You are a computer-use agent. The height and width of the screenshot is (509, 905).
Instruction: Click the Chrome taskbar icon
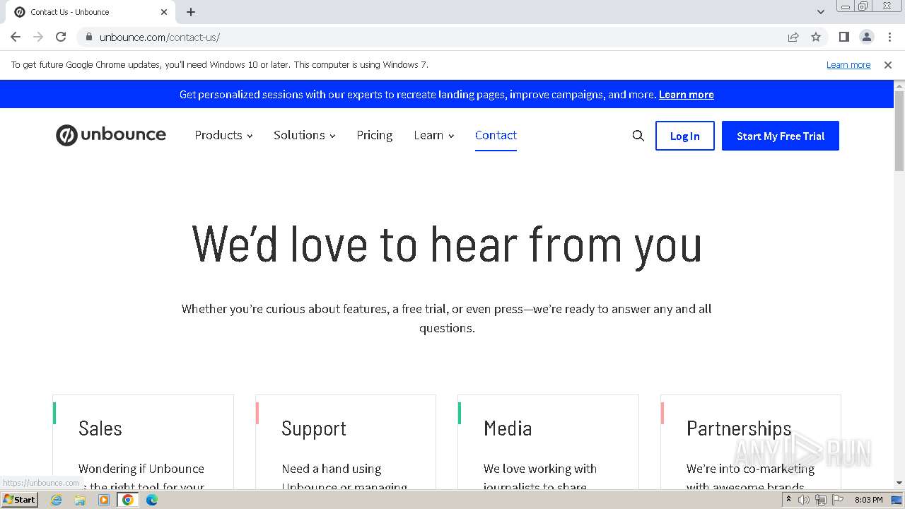128,500
